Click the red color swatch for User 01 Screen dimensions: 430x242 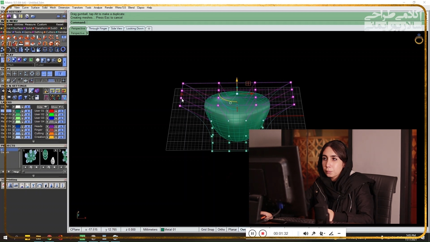[x=51, y=111]
